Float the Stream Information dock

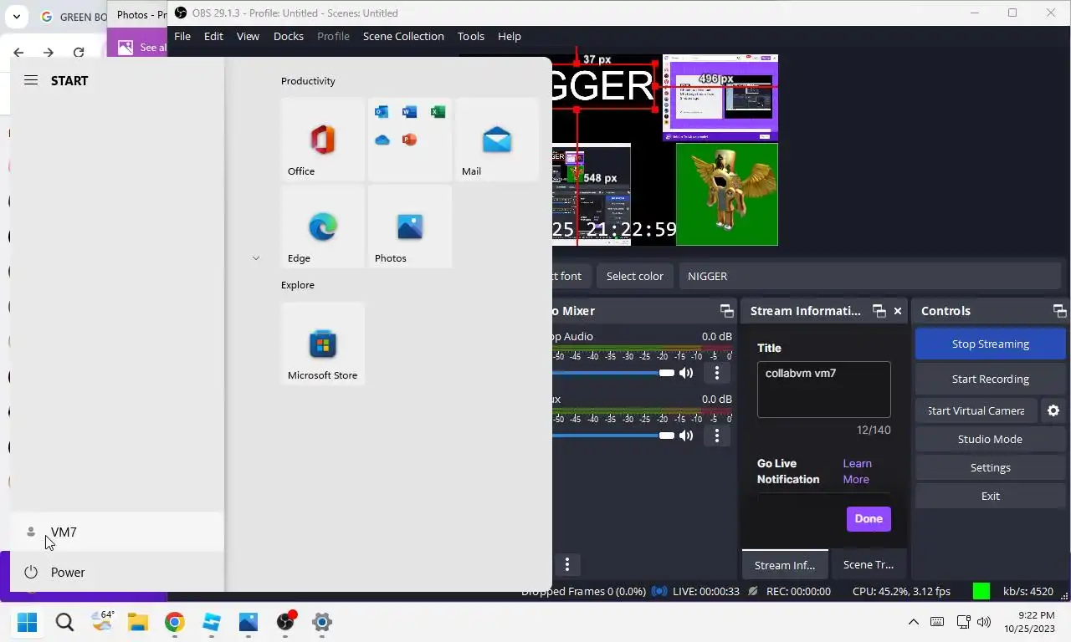(879, 311)
